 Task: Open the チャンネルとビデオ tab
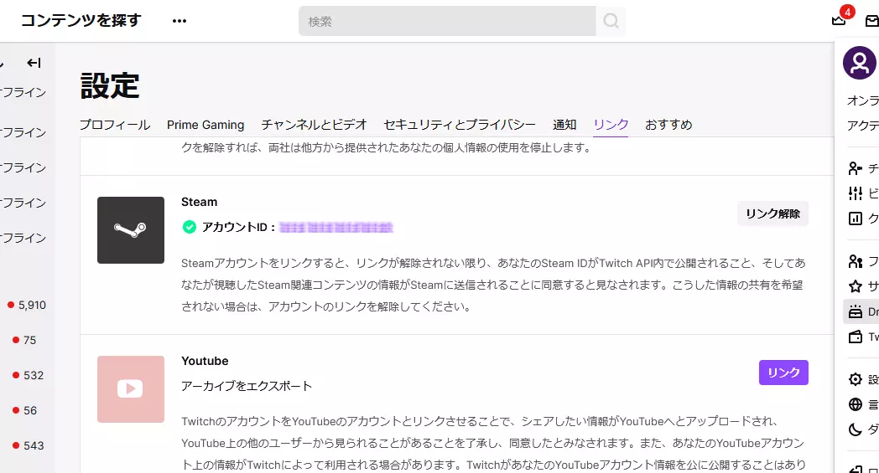click(x=314, y=124)
